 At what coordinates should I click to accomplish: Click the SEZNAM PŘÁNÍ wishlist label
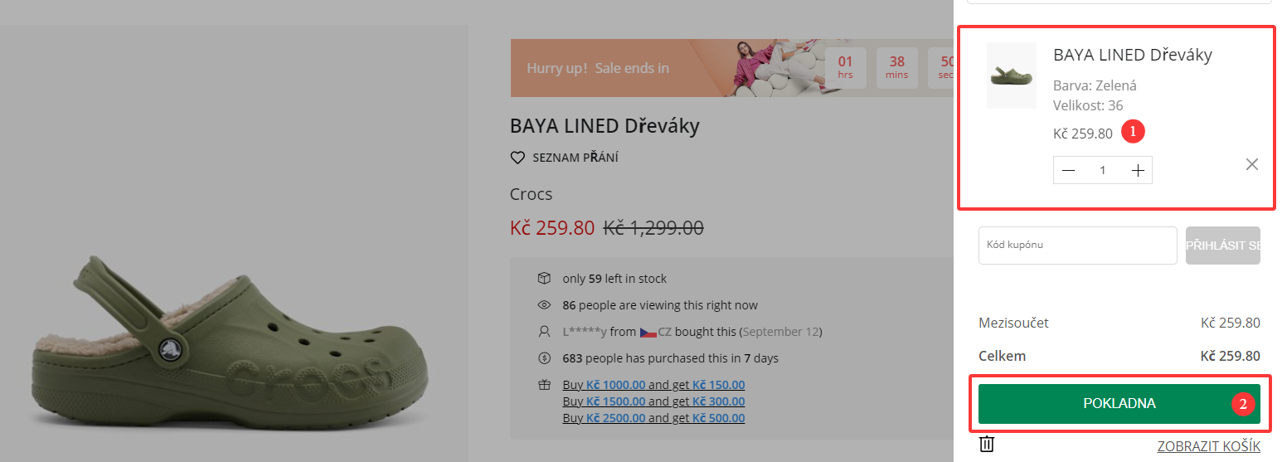click(575, 158)
